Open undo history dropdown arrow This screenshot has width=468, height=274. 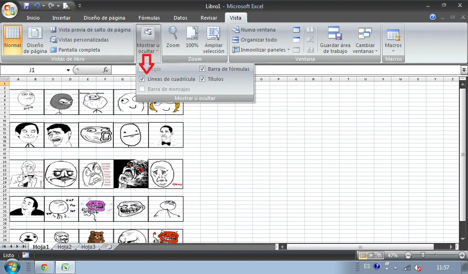43,5
